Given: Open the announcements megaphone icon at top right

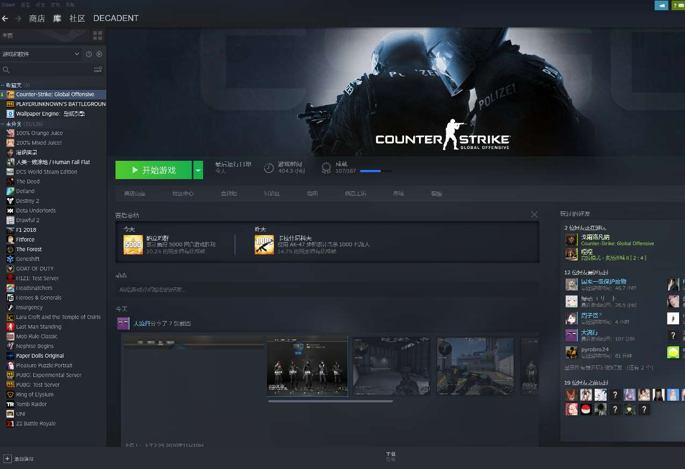Looking at the screenshot, I should (x=661, y=5).
